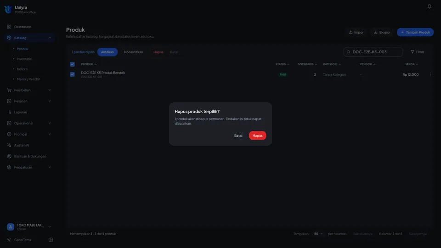Image resolution: width=441 pixels, height=248 pixels.
Task: Click Tambah Produk button
Action: click(415, 32)
